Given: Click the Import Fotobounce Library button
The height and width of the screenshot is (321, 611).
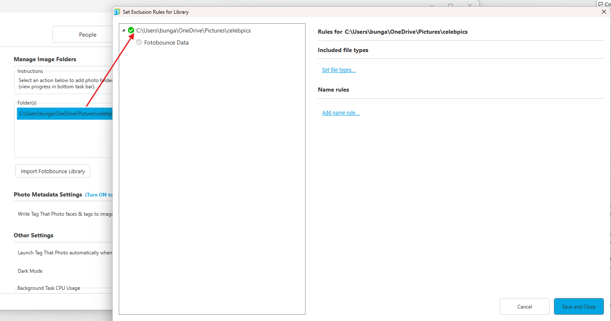Looking at the screenshot, I should click(x=53, y=171).
